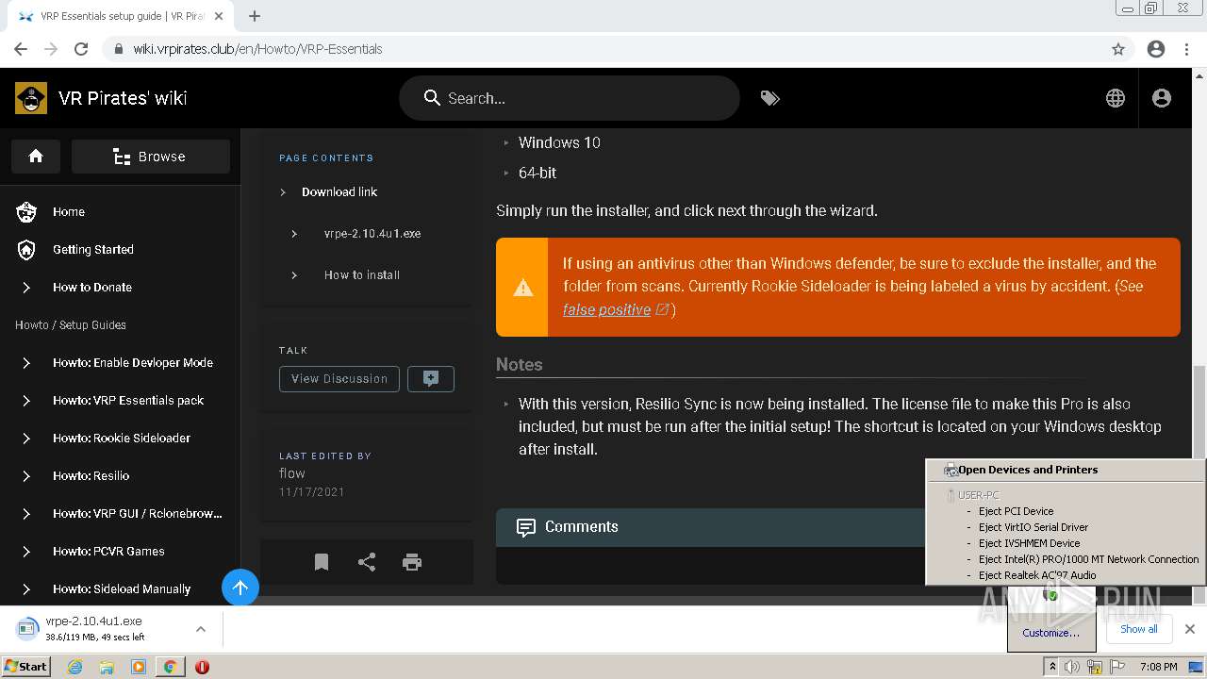The width and height of the screenshot is (1207, 679).
Task: Open the Chrome three-dot menu
Action: (x=1186, y=49)
